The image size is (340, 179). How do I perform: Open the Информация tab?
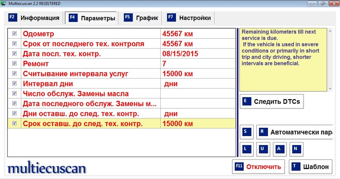(x=34, y=18)
